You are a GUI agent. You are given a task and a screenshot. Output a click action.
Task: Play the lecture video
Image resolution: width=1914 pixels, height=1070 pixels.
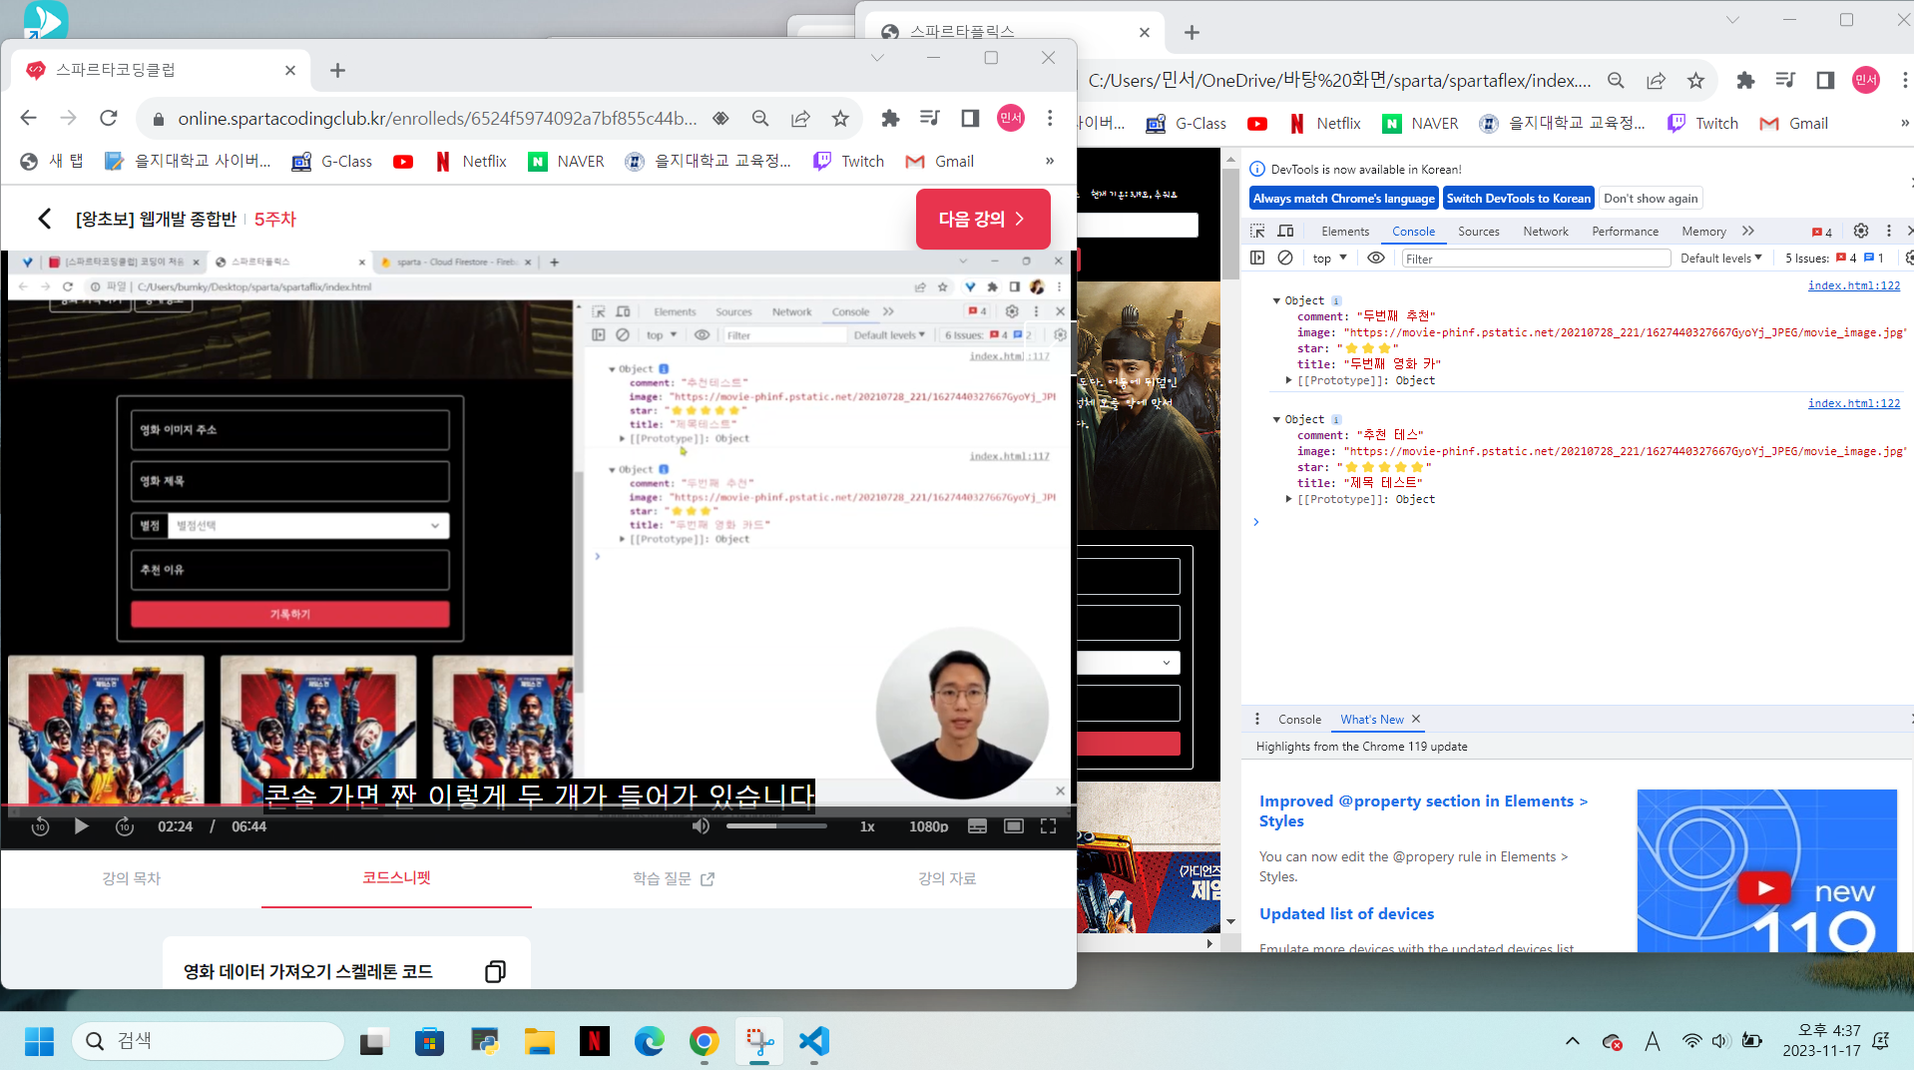pyautogui.click(x=82, y=826)
